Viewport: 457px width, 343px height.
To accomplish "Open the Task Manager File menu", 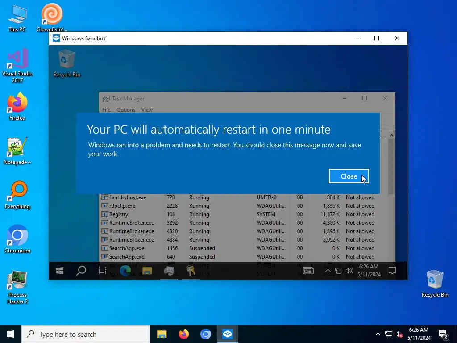I will 106,110.
